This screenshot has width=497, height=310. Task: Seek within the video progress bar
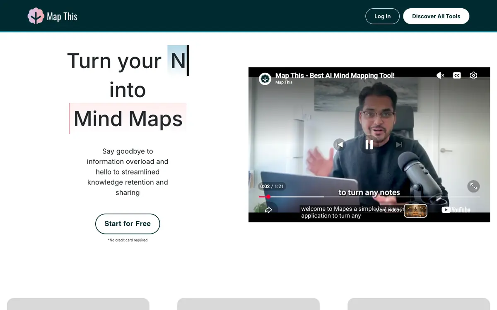point(369,197)
